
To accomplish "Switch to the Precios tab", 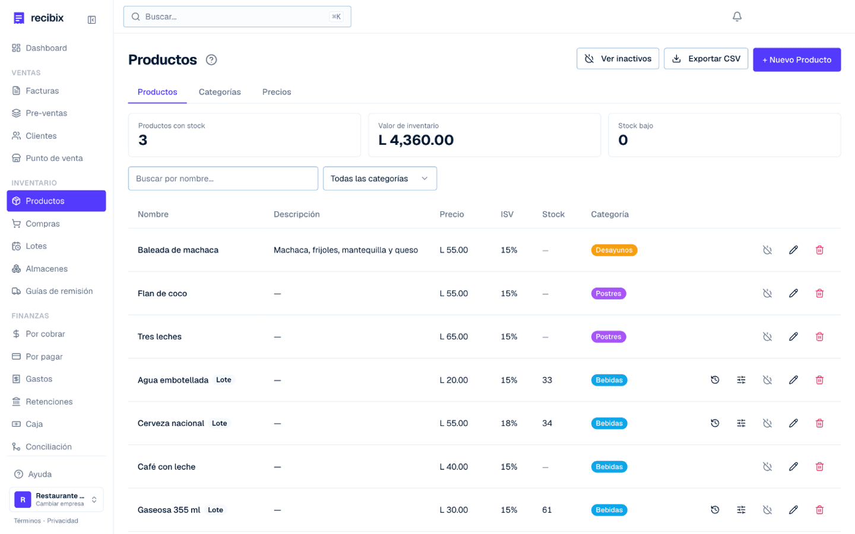I will point(277,92).
